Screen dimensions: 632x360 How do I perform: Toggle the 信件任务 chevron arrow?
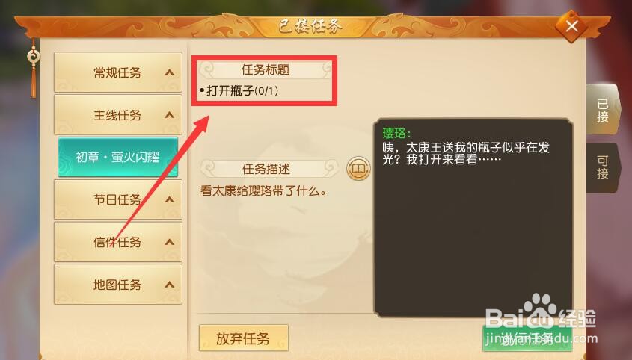(x=169, y=242)
